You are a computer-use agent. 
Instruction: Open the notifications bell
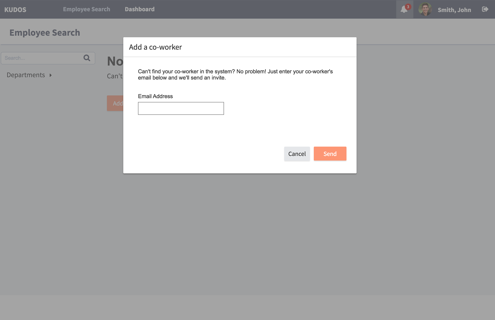[404, 10]
